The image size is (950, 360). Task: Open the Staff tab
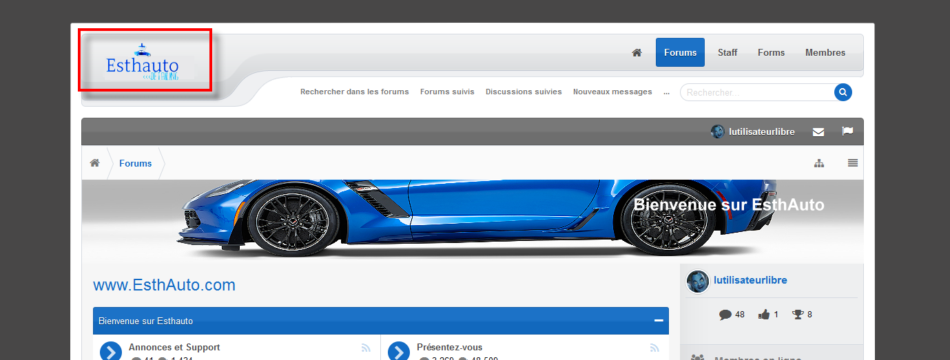[727, 52]
